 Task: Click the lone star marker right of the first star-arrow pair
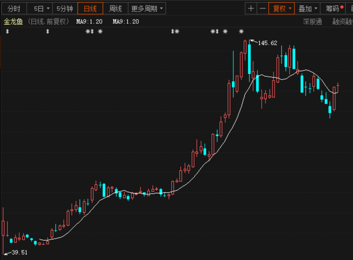(x=100, y=31)
